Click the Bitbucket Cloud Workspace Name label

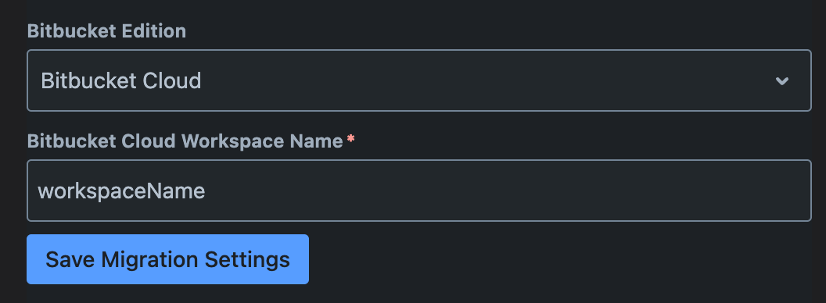coord(185,141)
